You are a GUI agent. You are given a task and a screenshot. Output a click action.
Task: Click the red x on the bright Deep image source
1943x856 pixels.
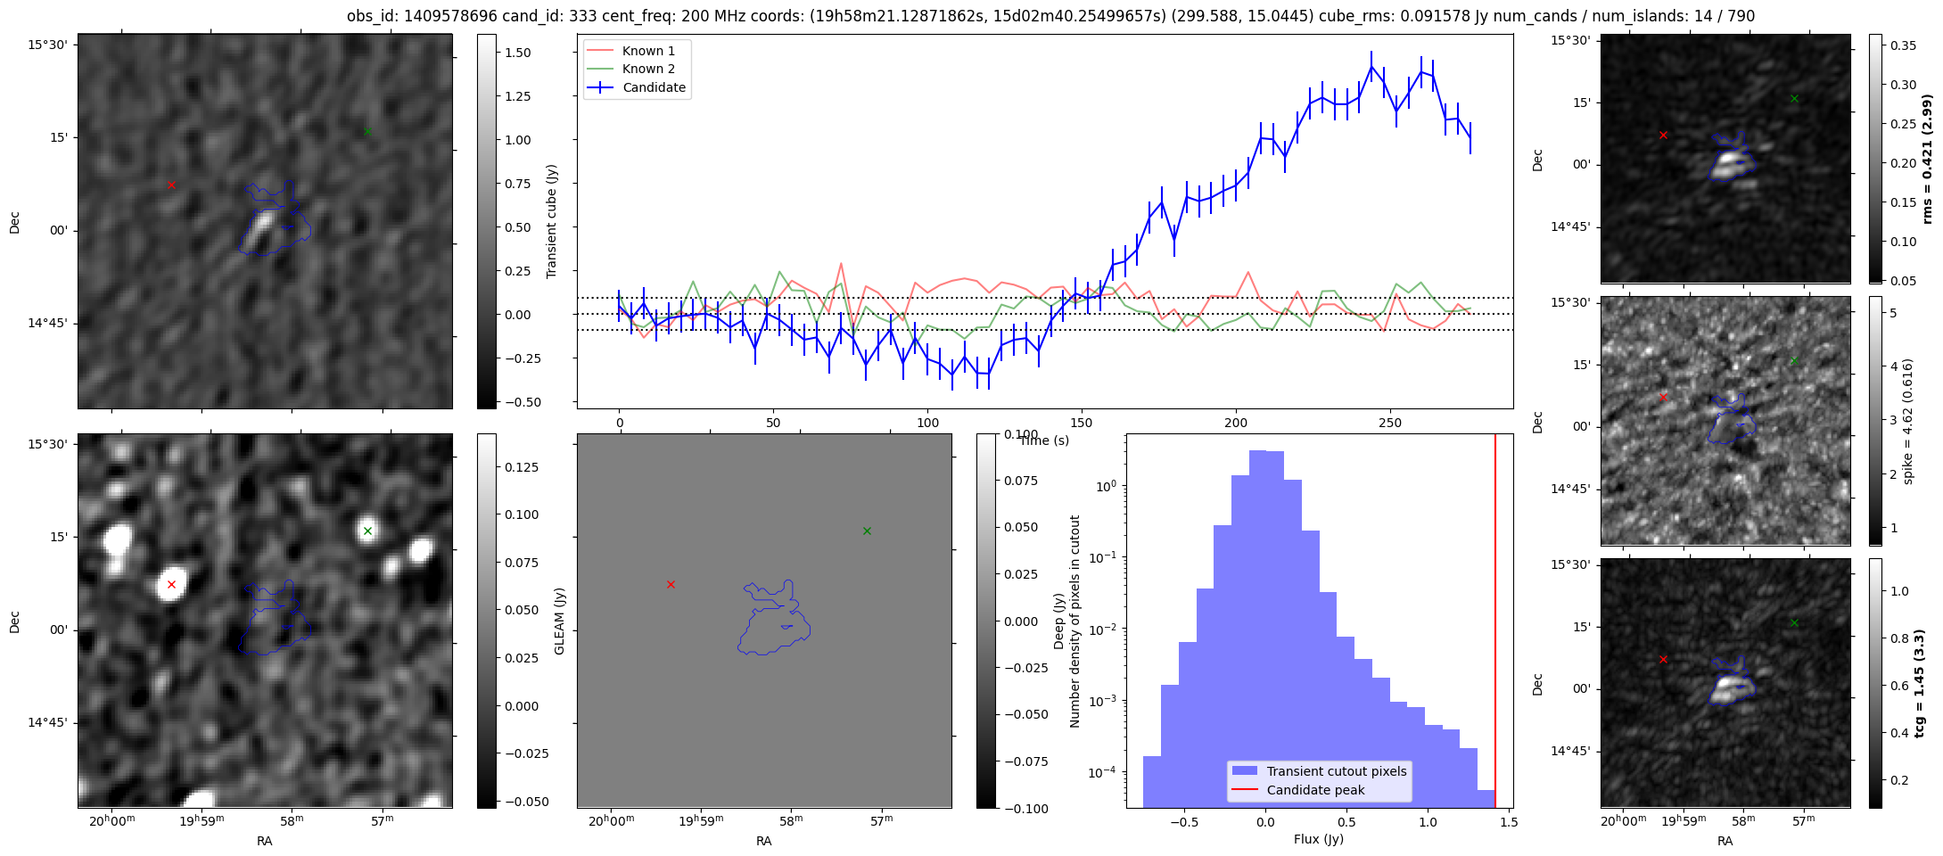(171, 584)
